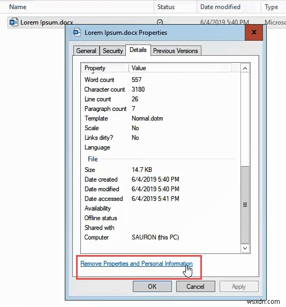Select the Shared with property

click(99, 228)
